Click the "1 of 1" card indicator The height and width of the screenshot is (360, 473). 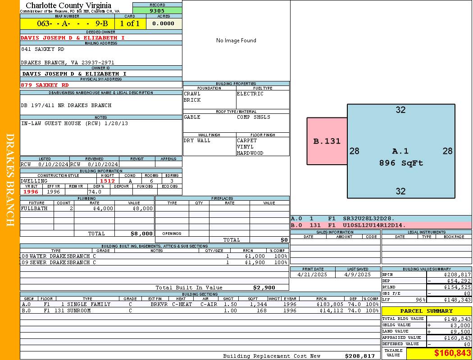click(130, 23)
